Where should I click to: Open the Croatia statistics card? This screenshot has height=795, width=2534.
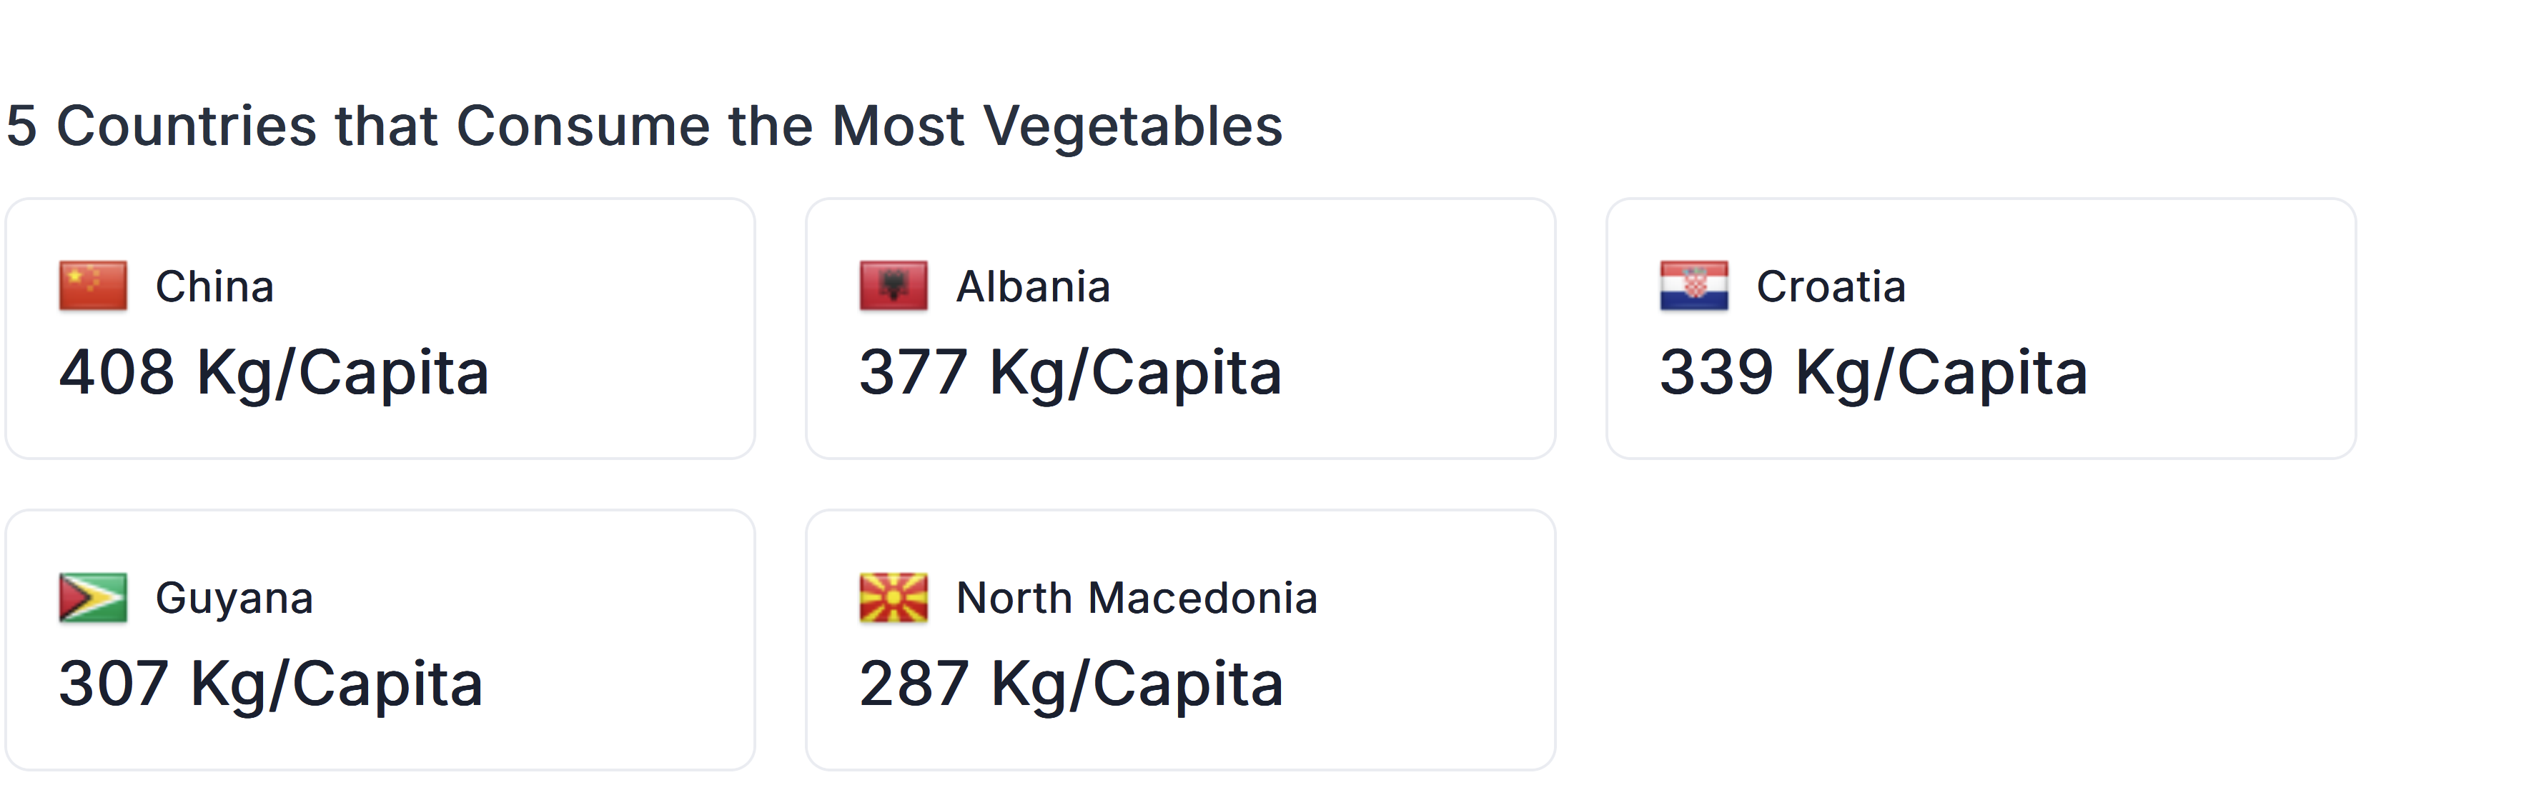click(x=1981, y=329)
